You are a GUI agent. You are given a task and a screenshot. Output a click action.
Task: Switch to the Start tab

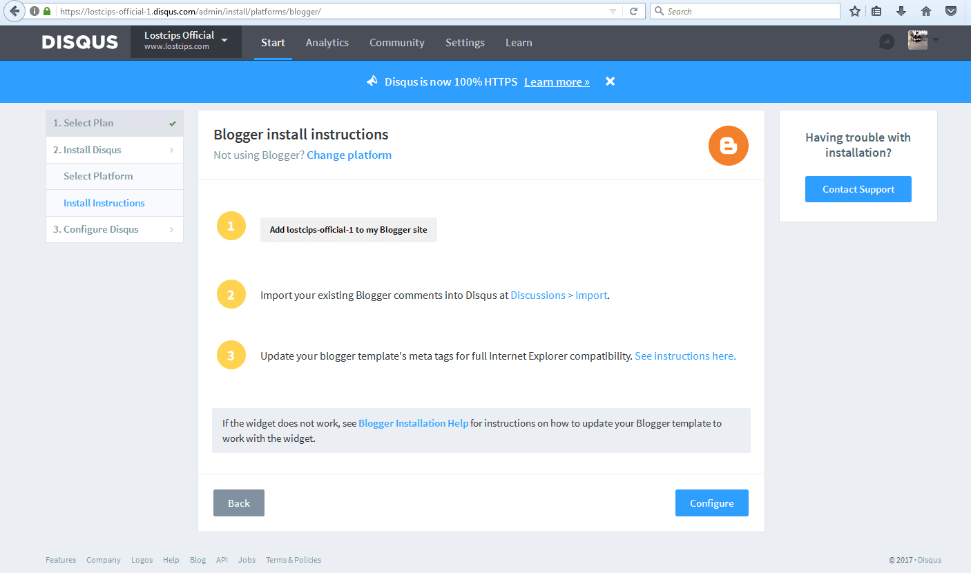click(x=273, y=42)
